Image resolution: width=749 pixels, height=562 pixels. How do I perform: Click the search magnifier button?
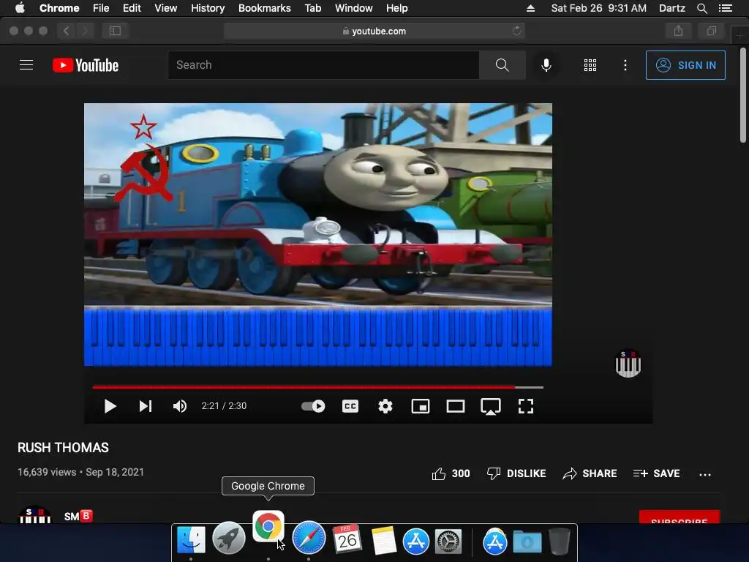[502, 65]
